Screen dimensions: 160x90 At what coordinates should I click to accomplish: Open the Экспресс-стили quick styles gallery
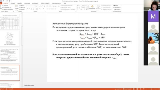98,8
